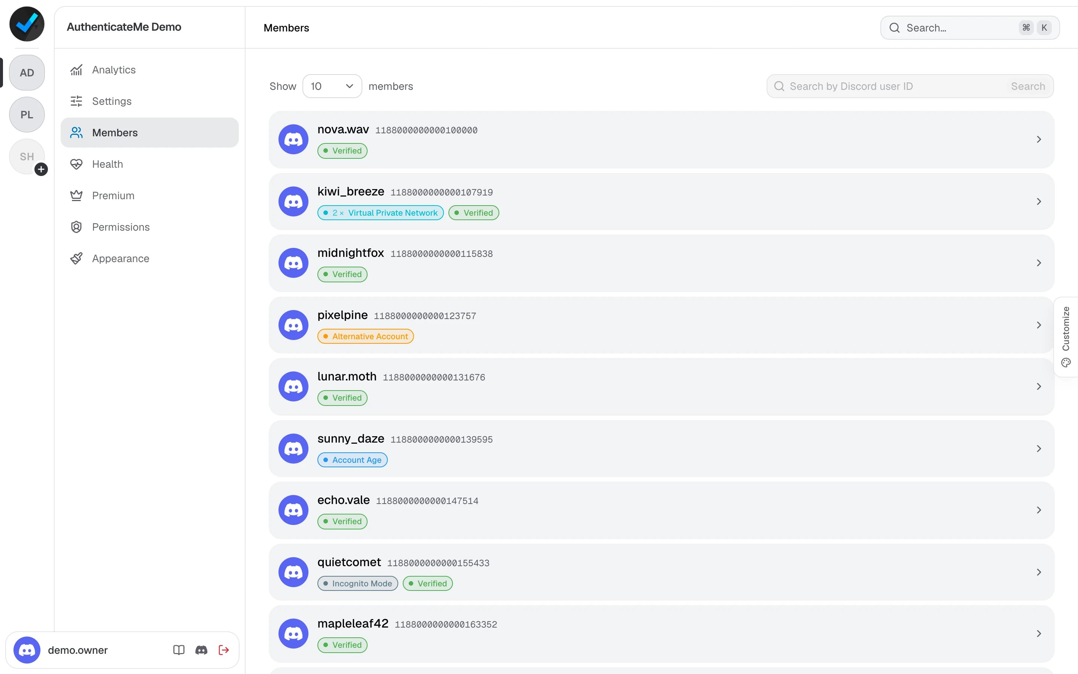Open the Appearance page

[150, 258]
